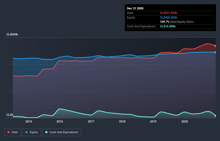Click the 109.7% Debt/Equity Ratio text
This screenshot has height=141, width=220.
[177, 22]
